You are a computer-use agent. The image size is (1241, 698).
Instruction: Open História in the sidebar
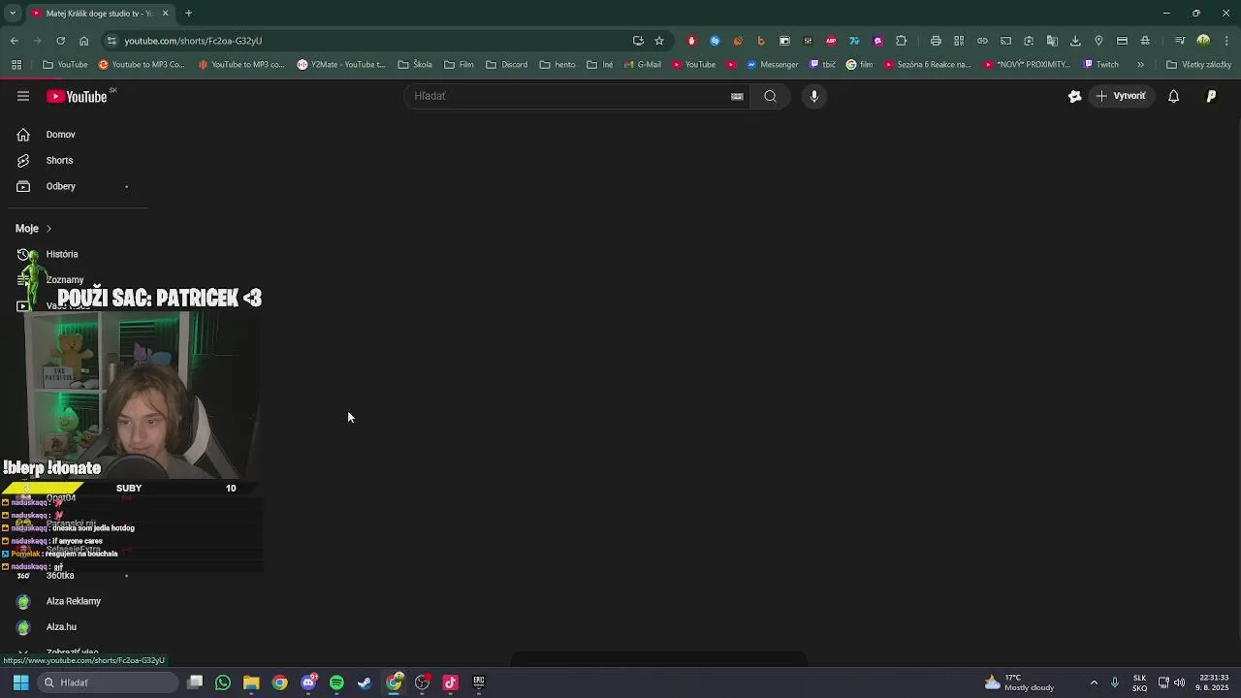(x=62, y=254)
